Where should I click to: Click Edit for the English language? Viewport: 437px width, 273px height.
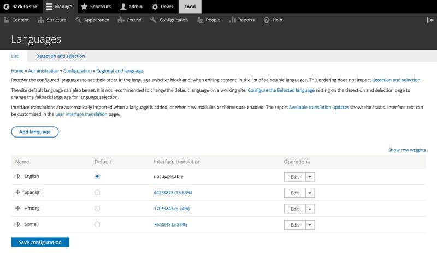(295, 177)
